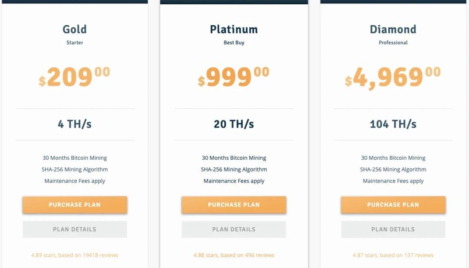Select the $4,969 Diamond price
Screen dimensions: 469x268
pos(393,77)
